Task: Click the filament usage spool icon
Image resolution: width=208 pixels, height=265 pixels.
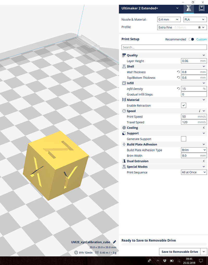Action: point(97,252)
